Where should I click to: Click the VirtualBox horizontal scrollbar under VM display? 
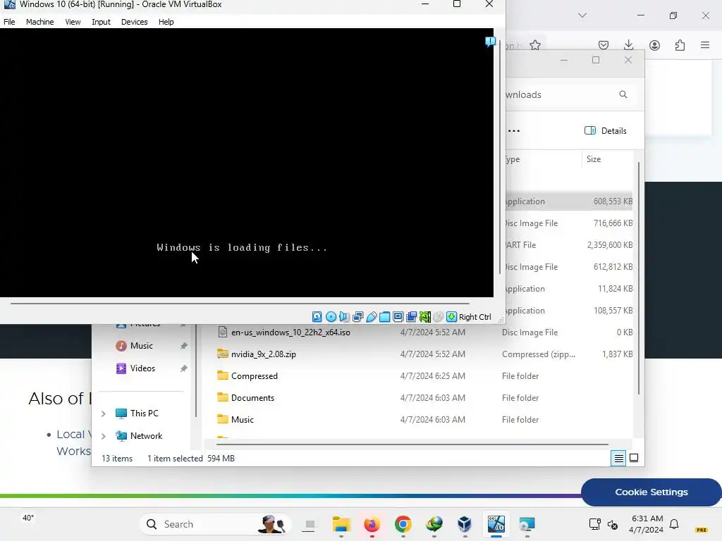tap(240, 303)
